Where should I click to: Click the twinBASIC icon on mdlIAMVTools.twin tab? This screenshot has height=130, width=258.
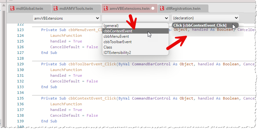point(56,9)
